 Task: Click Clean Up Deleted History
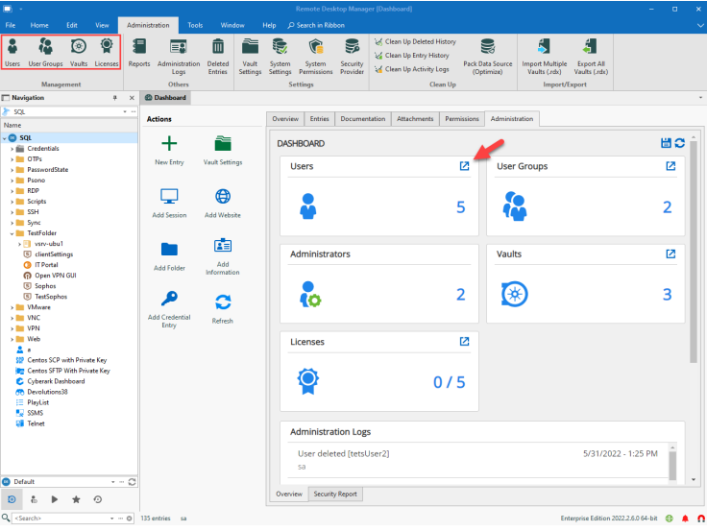[415, 41]
